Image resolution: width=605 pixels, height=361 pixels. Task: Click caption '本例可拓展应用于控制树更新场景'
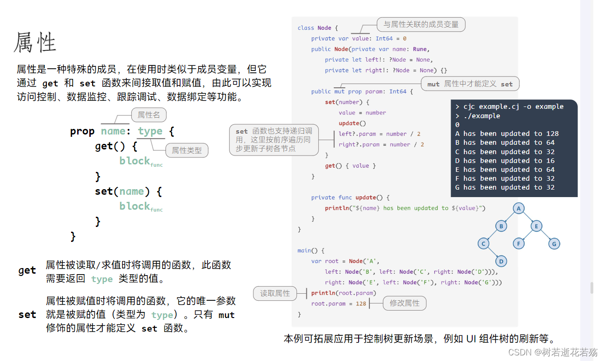pos(359,339)
